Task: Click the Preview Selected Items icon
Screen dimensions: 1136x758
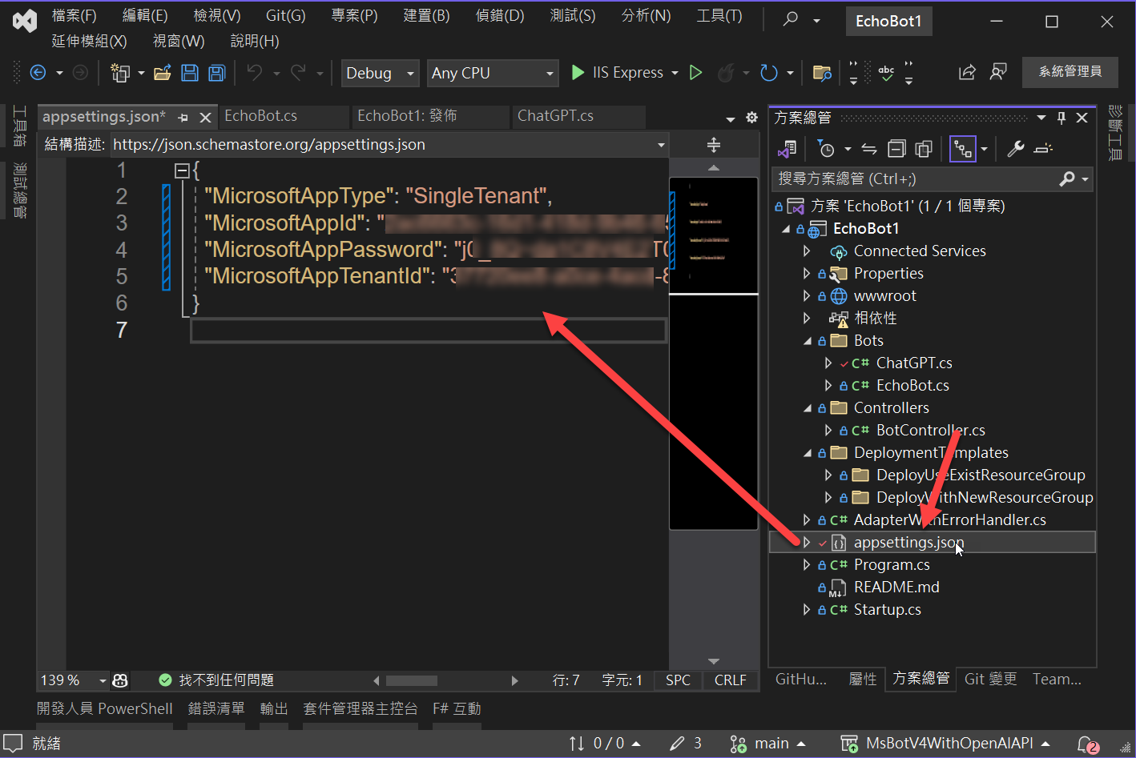Action: pos(1043,149)
